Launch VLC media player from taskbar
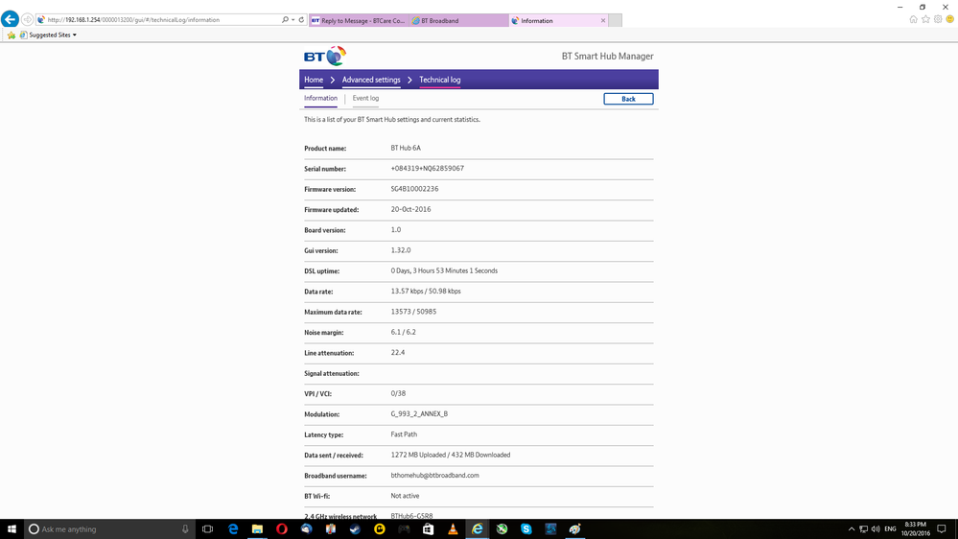The height and width of the screenshot is (539, 958). pyautogui.click(x=453, y=529)
